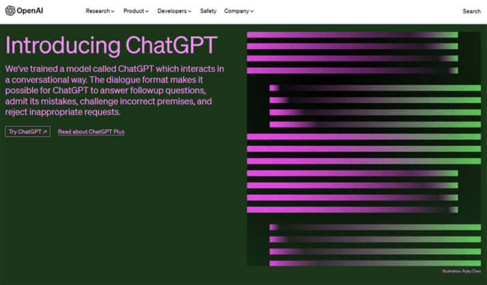The height and width of the screenshot is (285, 487).
Task: Expand the Company dropdown menu
Action: click(239, 11)
